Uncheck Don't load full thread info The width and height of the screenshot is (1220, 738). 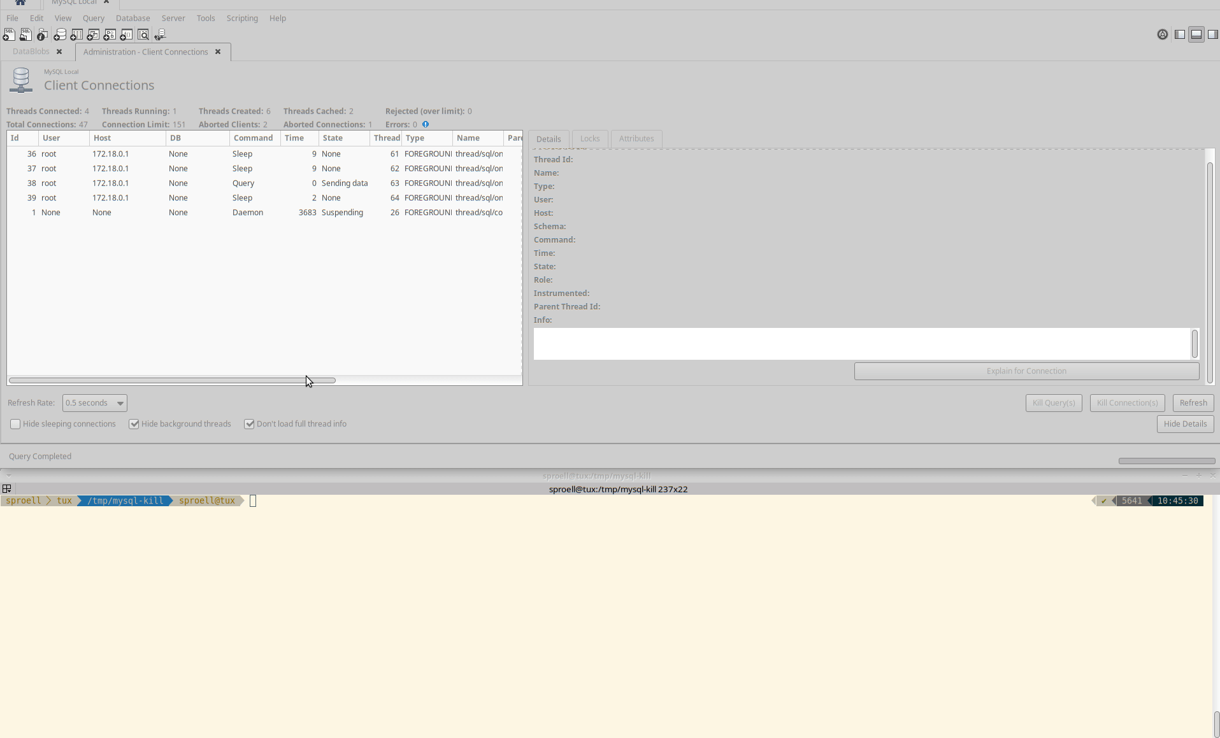[249, 424]
